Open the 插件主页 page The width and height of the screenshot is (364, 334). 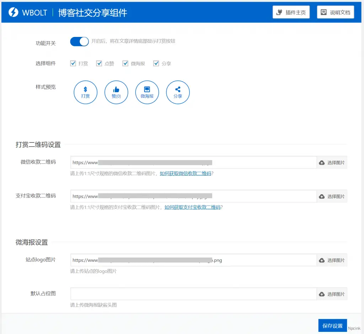(x=291, y=12)
